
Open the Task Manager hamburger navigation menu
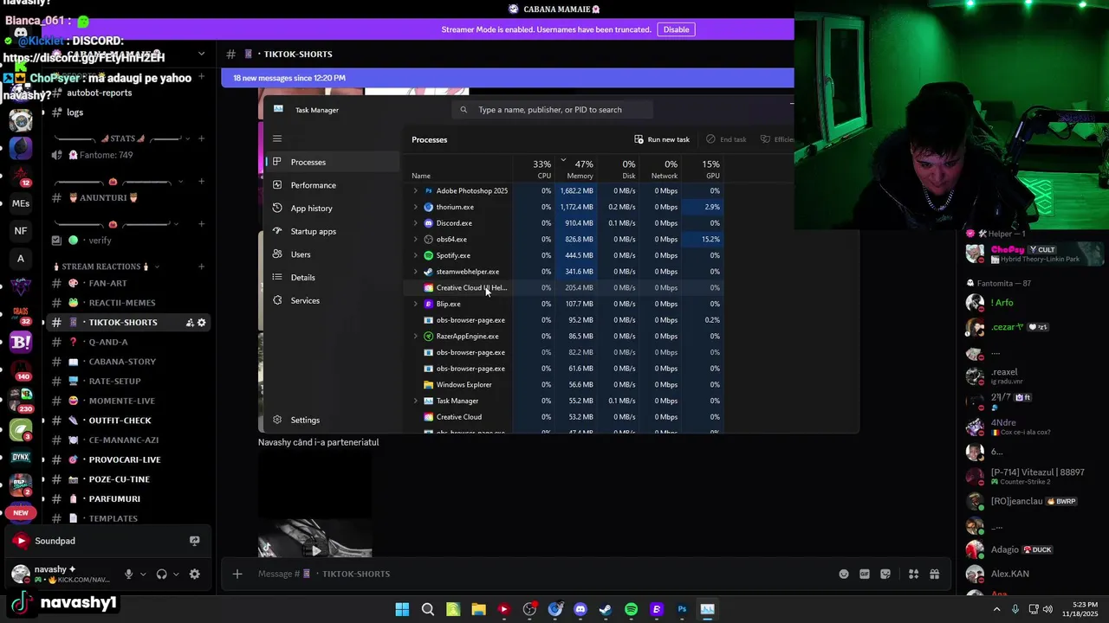(277, 138)
